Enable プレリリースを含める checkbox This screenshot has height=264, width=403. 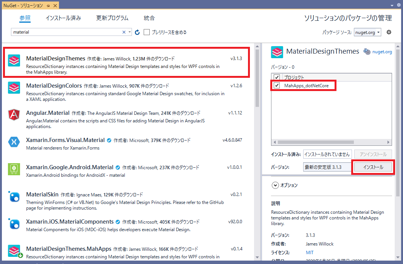[x=147, y=32]
